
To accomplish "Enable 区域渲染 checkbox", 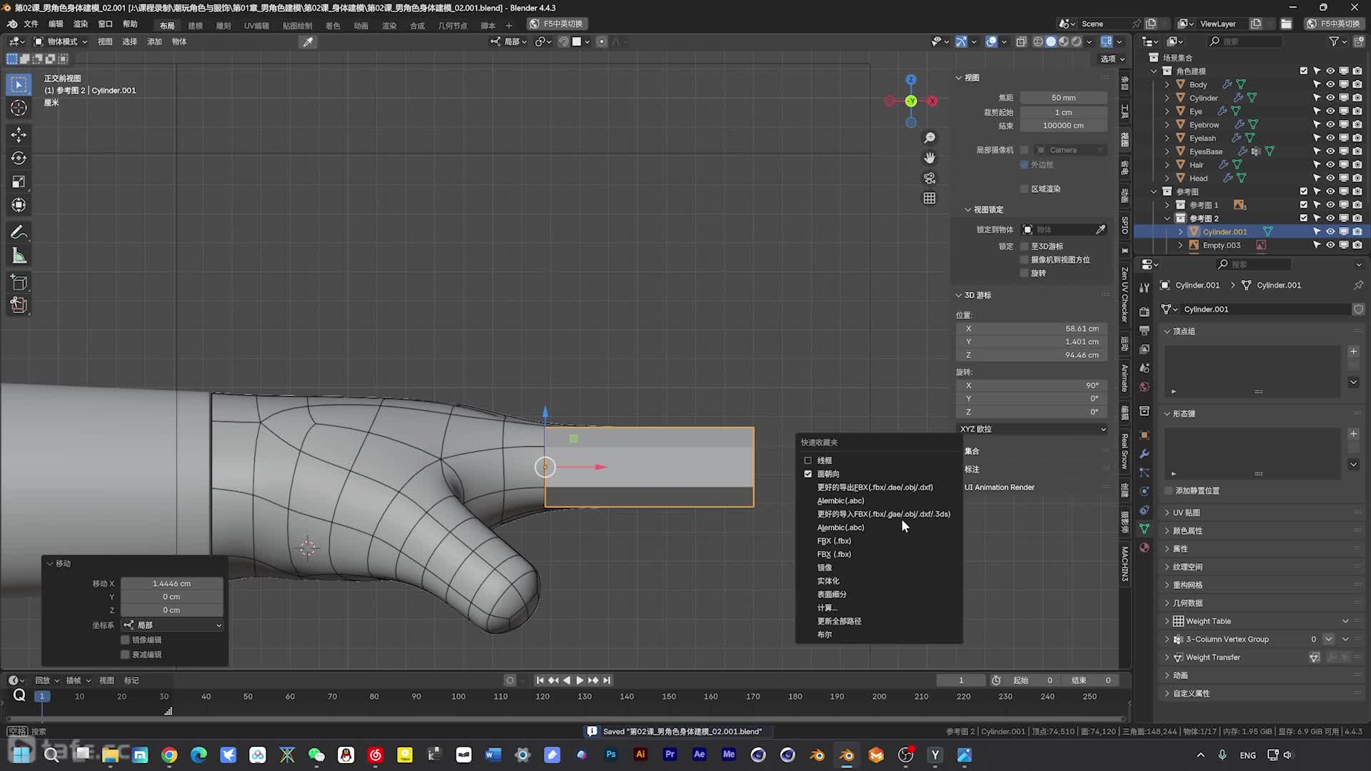I will [x=1024, y=188].
